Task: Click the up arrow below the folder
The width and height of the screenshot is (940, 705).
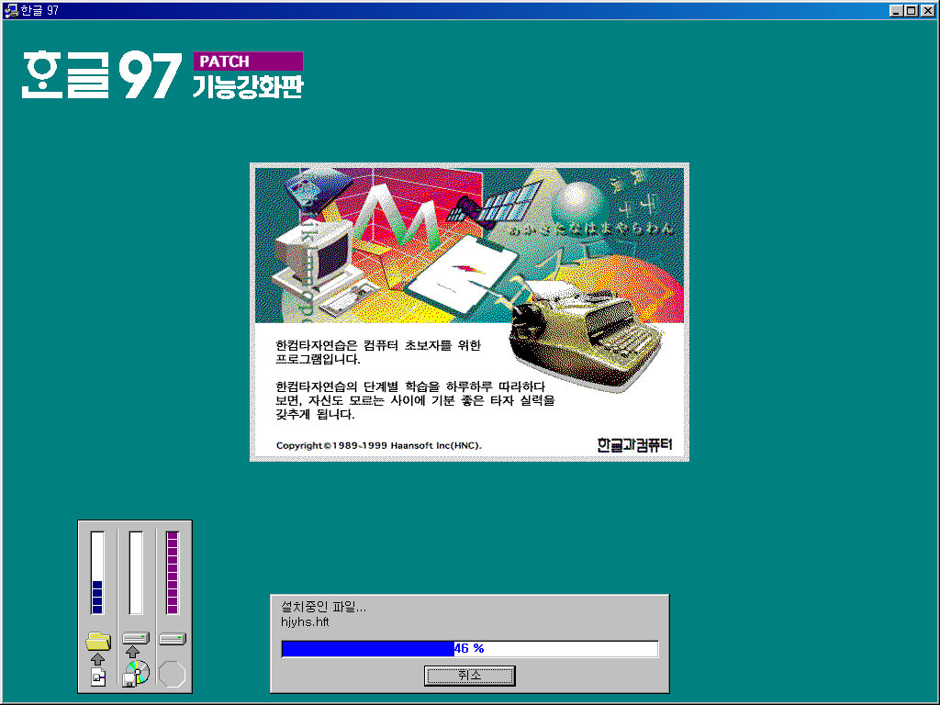Action: (x=97, y=659)
